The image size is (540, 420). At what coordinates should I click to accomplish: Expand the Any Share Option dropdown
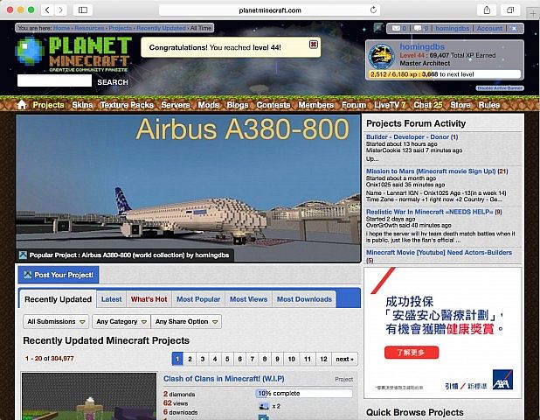(x=186, y=321)
